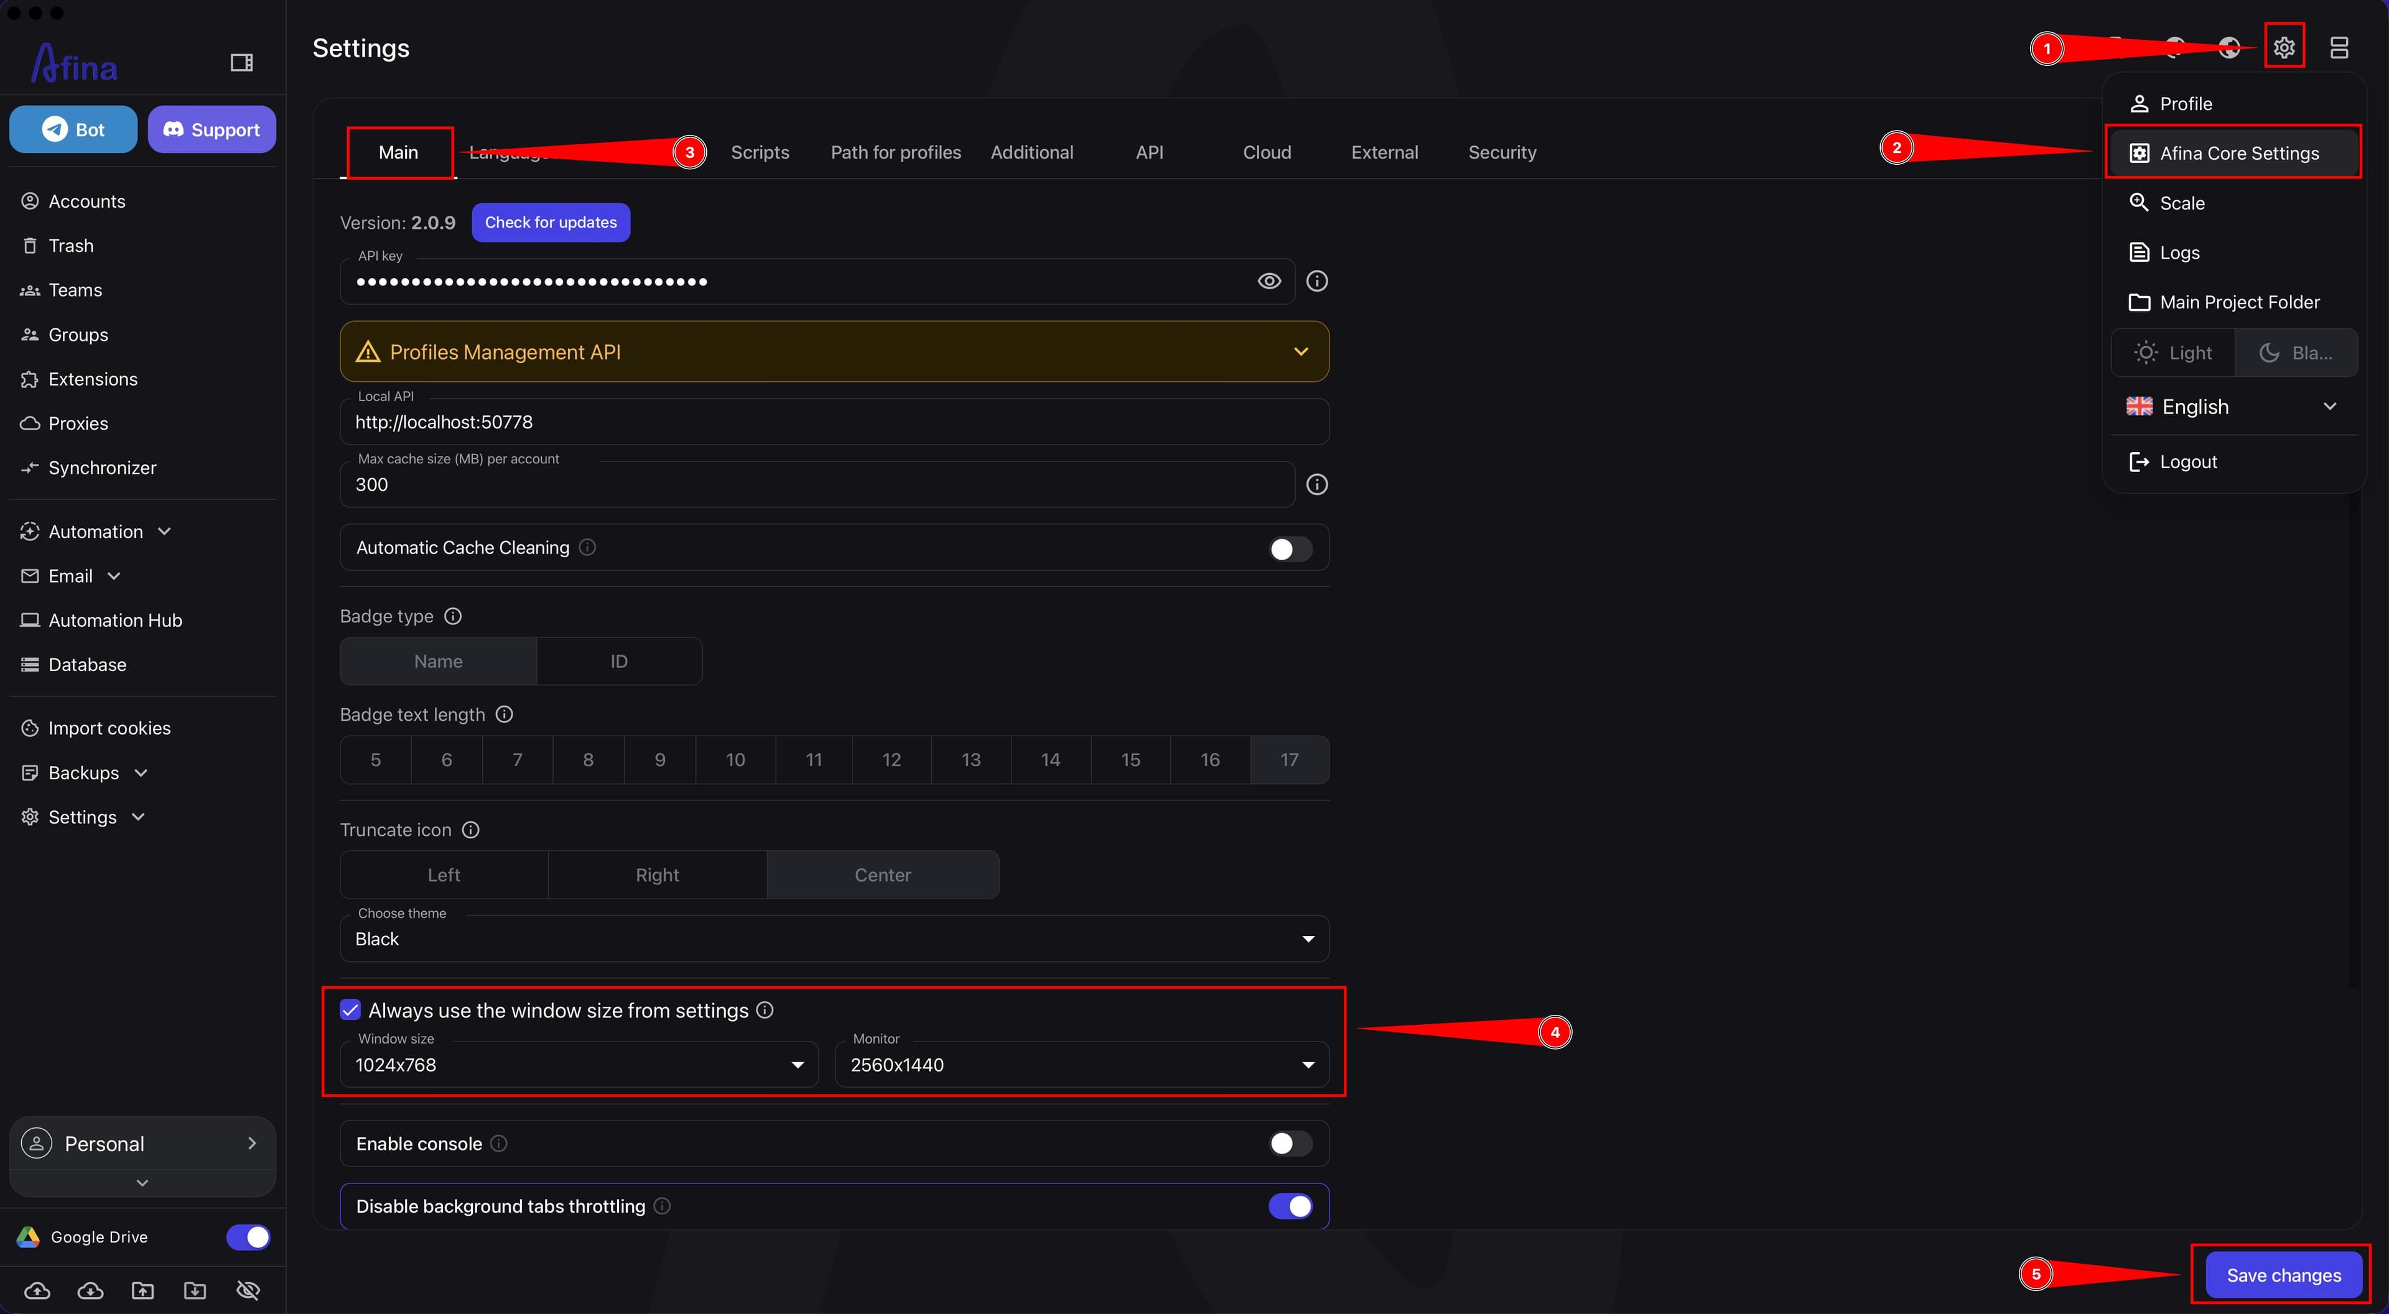Toggle Enable console switch
The height and width of the screenshot is (1314, 2389).
(1290, 1144)
